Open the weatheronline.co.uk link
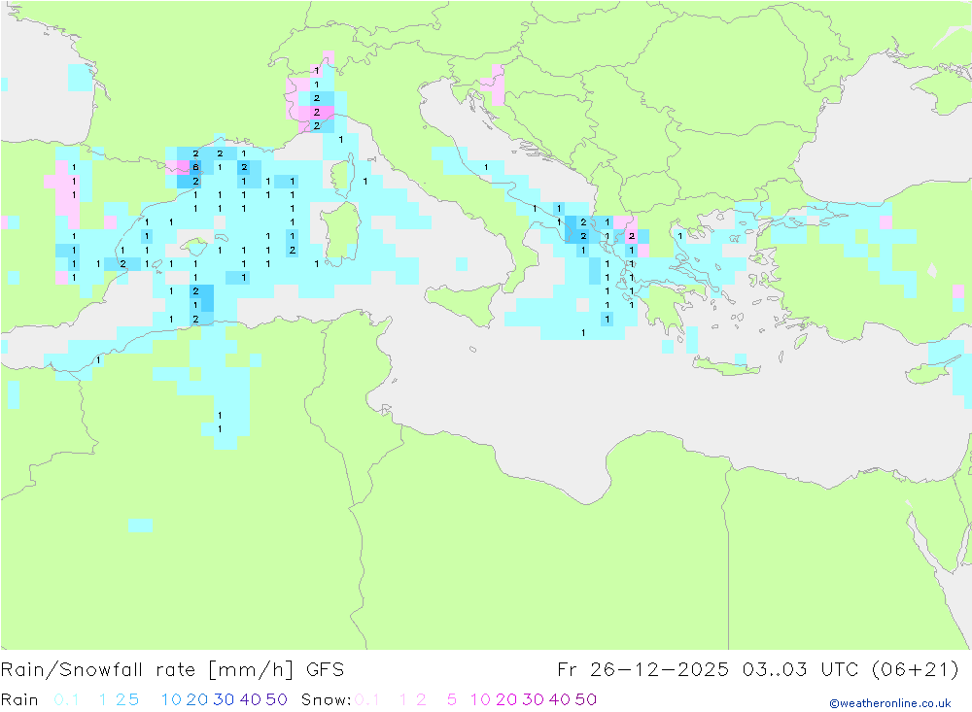The height and width of the screenshot is (712, 972). (x=890, y=703)
